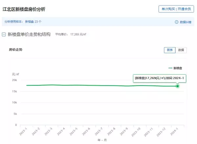This screenshot has width=197, height=144.
Task: Switch to the 图表 tab
Action: coord(170,50)
